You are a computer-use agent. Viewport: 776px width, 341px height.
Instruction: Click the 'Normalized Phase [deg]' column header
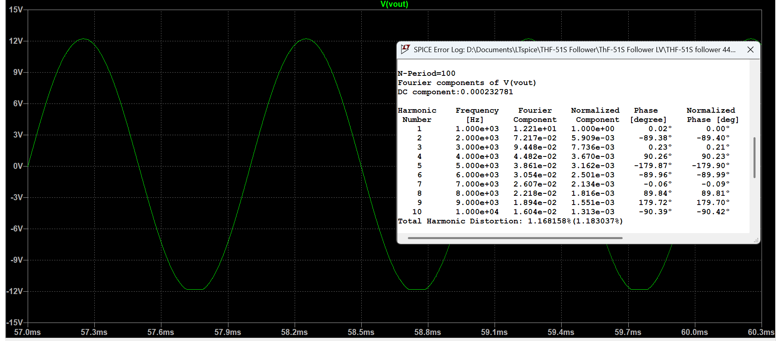tap(713, 115)
